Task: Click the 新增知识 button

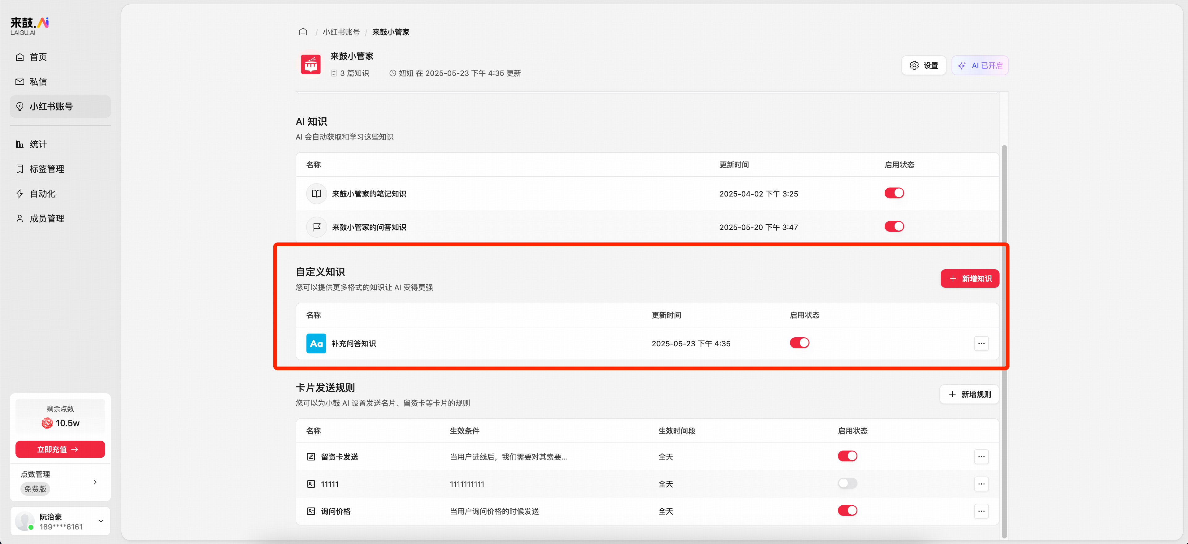Action: (x=969, y=278)
